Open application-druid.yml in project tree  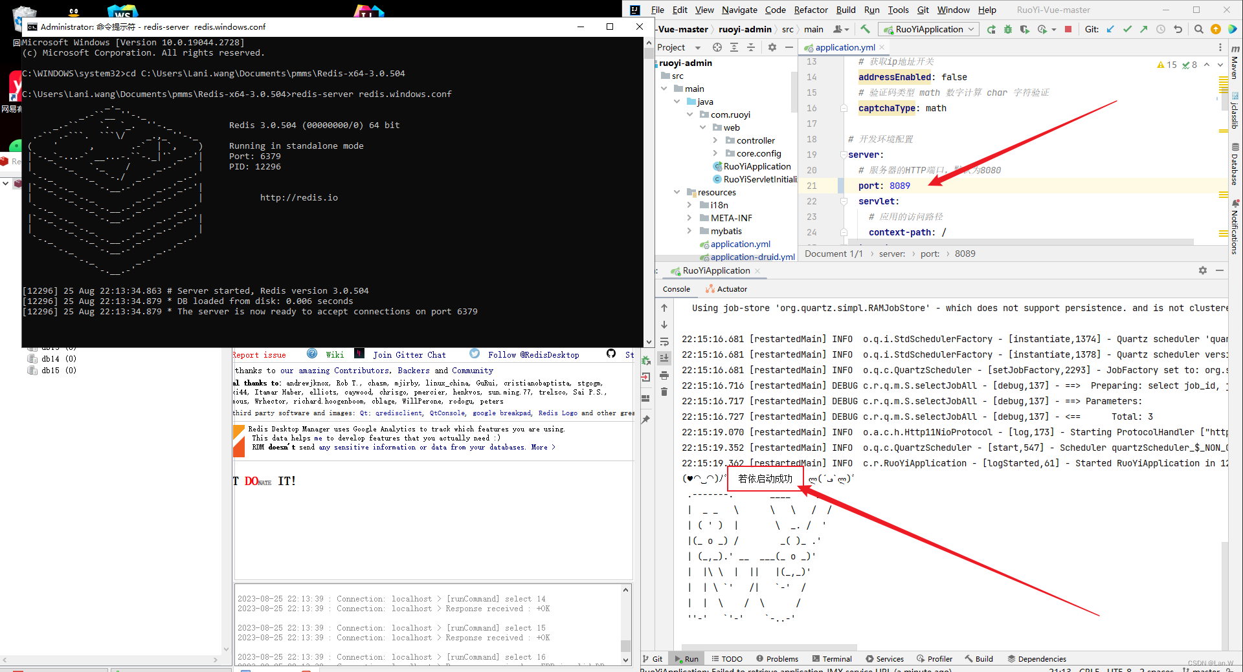pos(747,257)
